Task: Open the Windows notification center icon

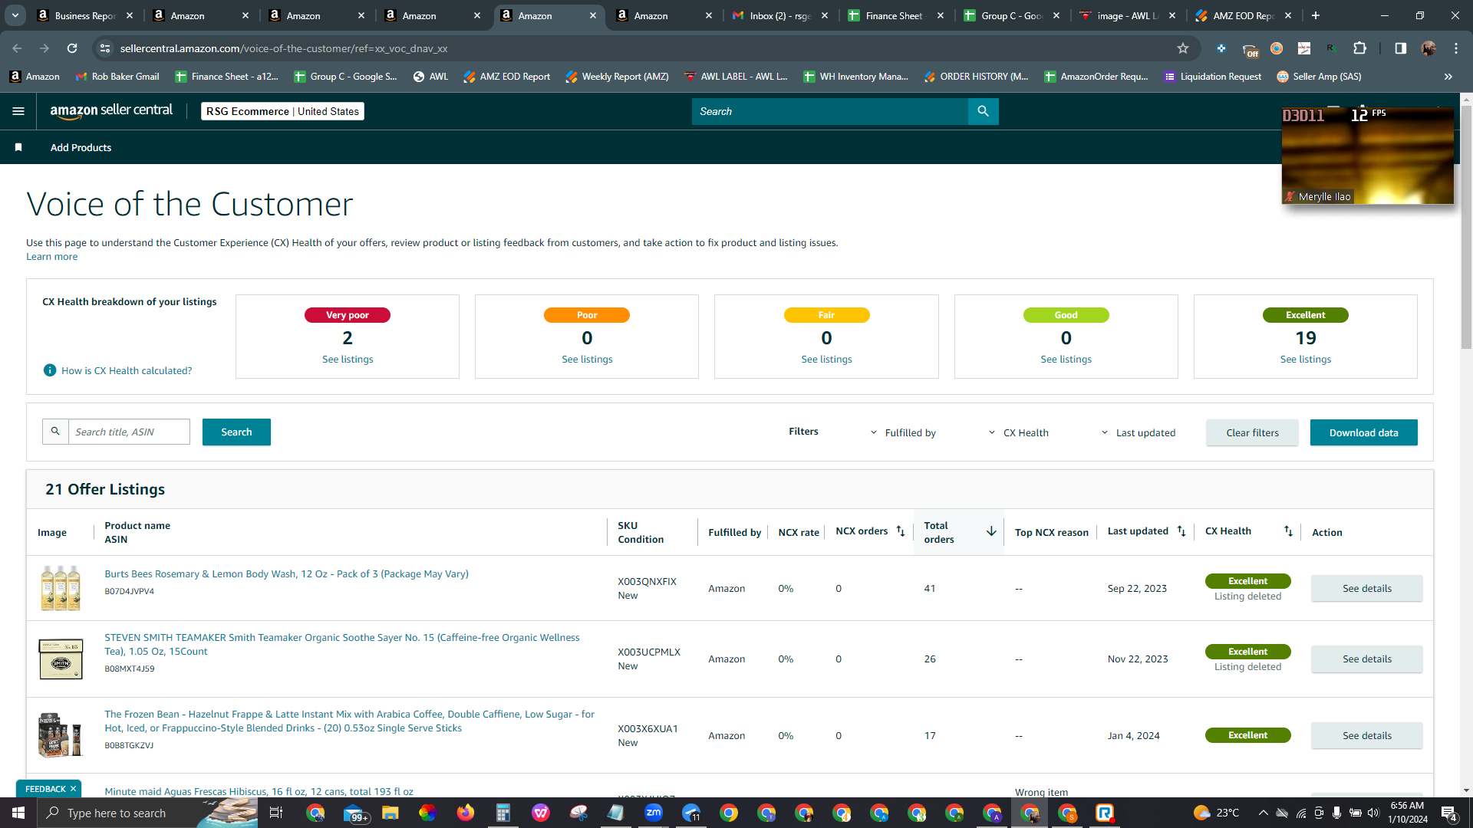Action: pyautogui.click(x=1448, y=813)
